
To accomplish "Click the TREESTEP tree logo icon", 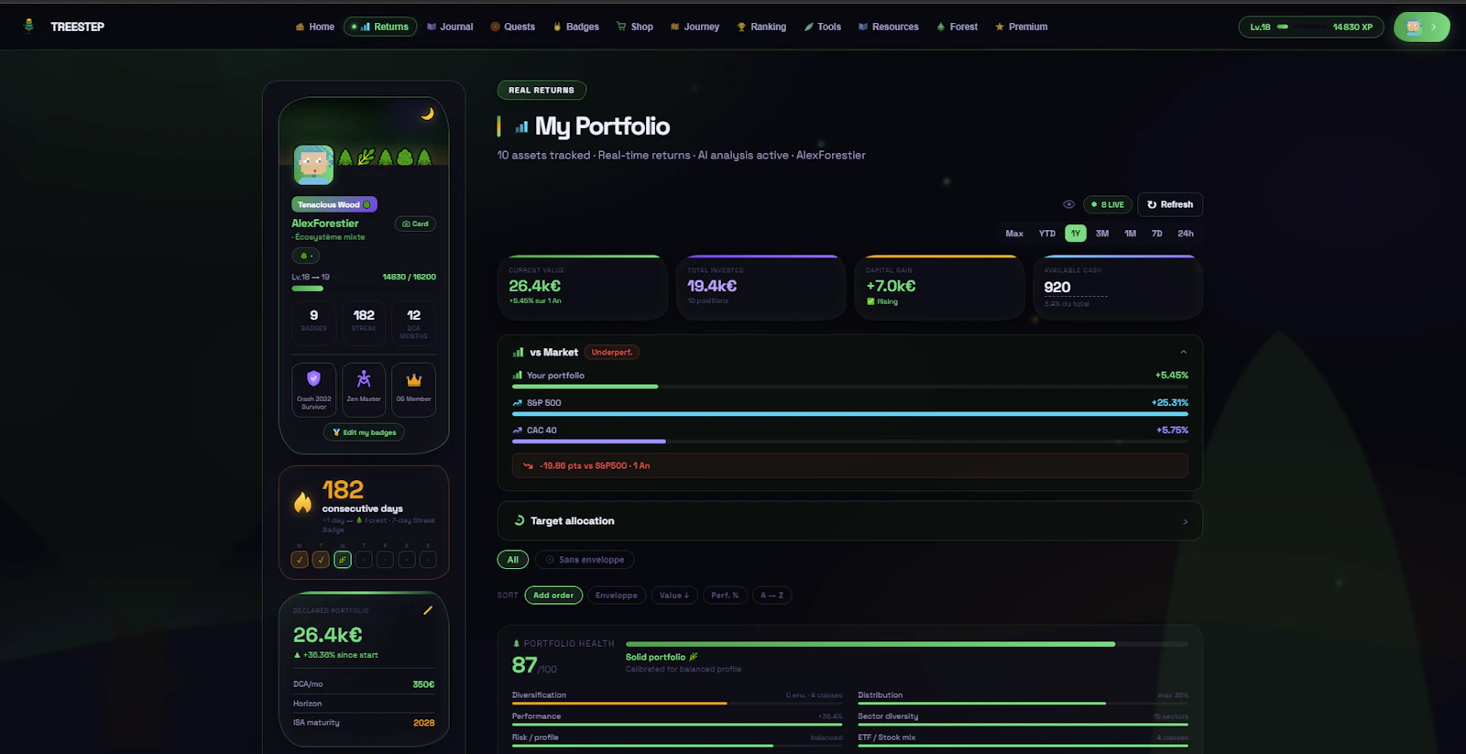I will (28, 26).
